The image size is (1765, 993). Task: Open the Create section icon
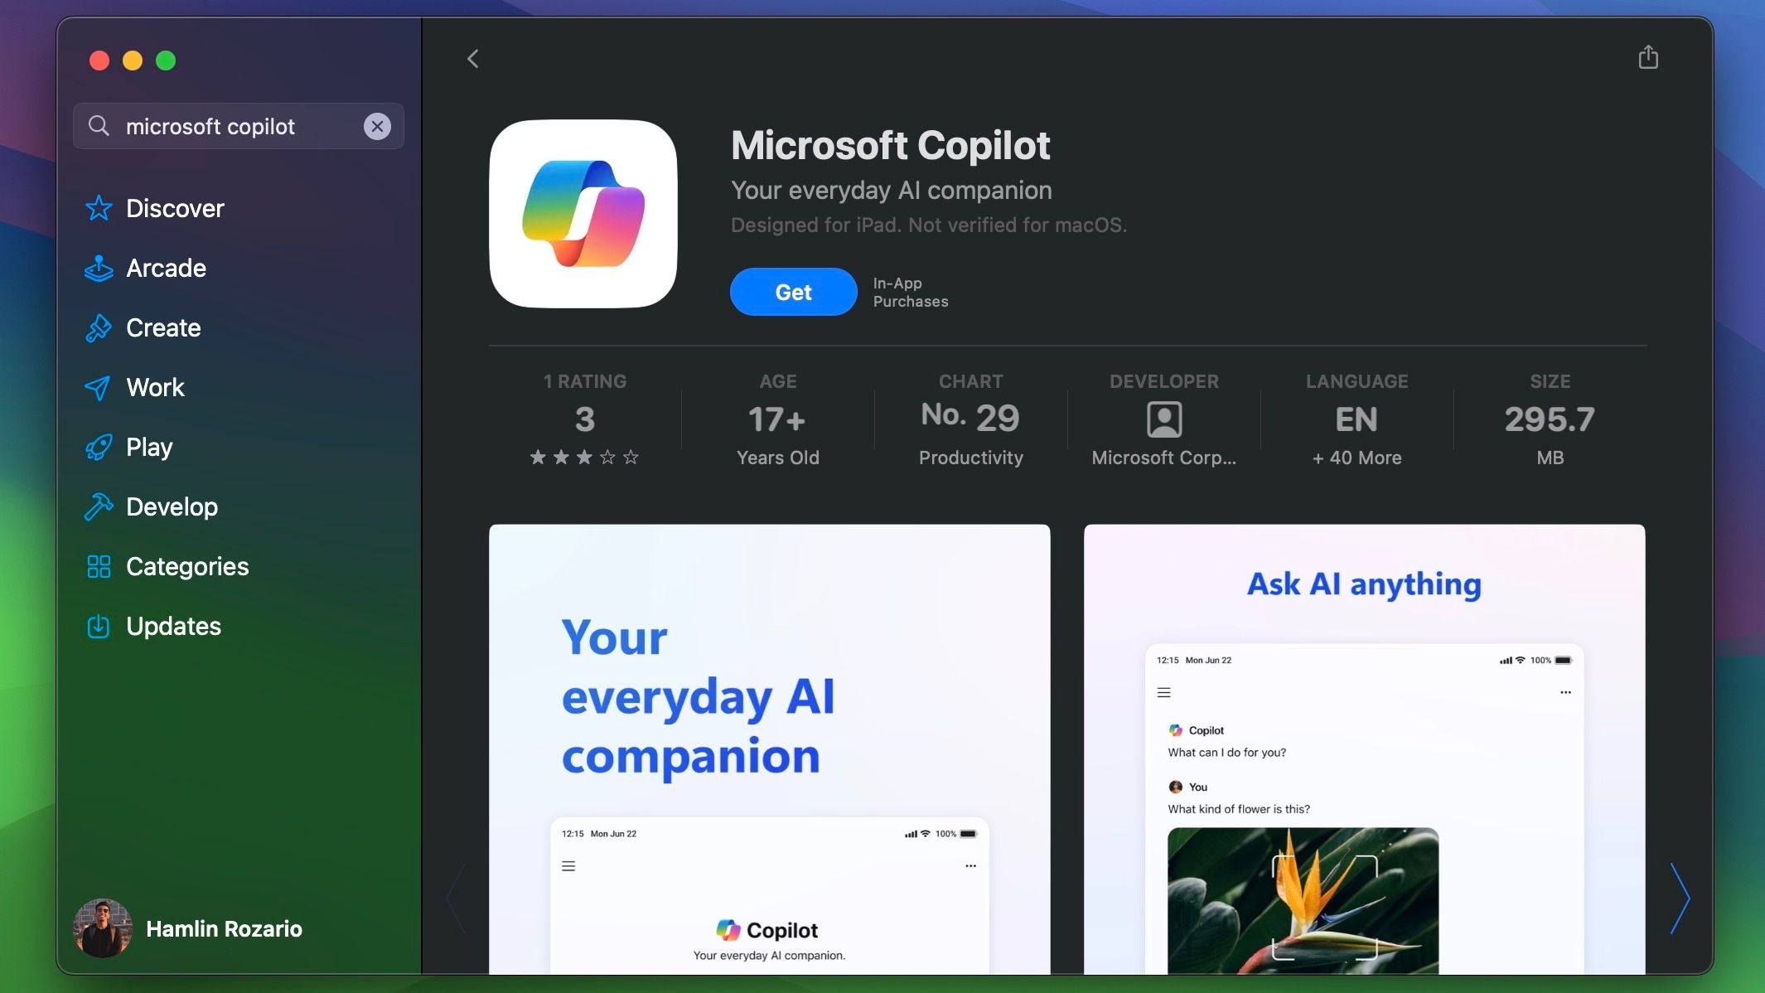click(x=98, y=327)
